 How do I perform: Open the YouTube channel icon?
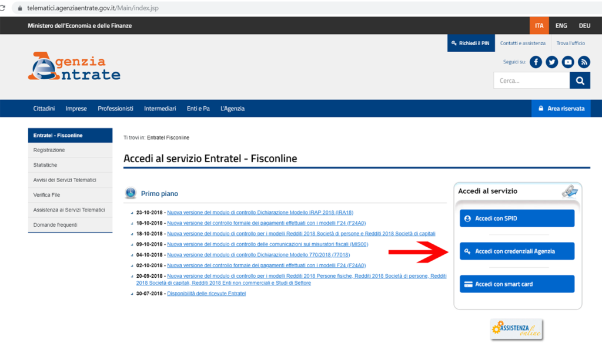tap(568, 62)
